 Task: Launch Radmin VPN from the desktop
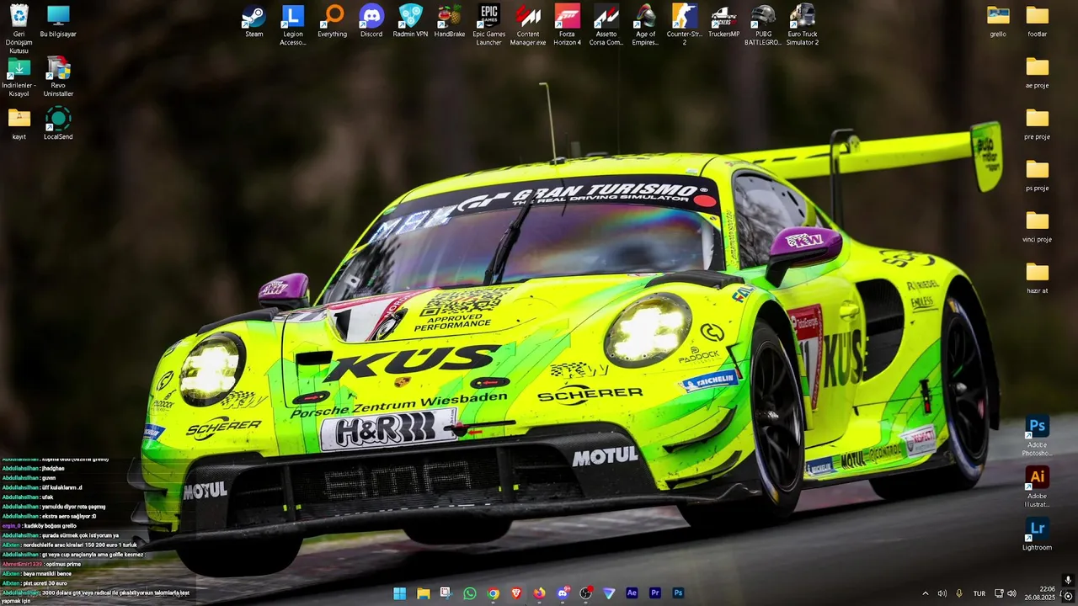pos(410,21)
